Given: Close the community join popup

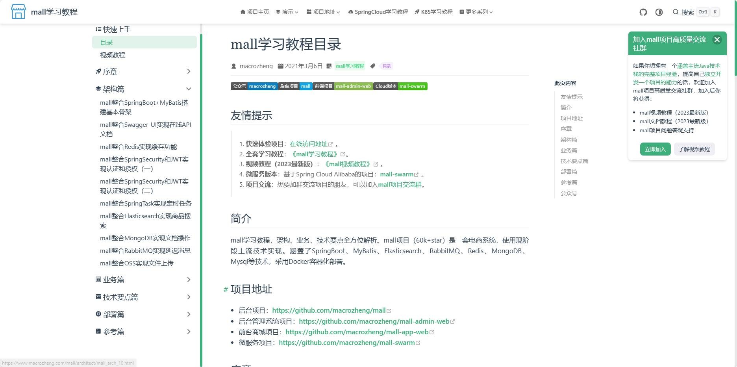Looking at the screenshot, I should (x=717, y=39).
